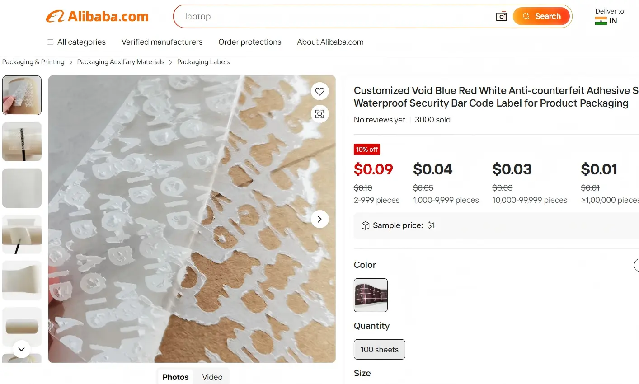Choose the dark label color swatch
The width and height of the screenshot is (639, 384).
click(371, 295)
